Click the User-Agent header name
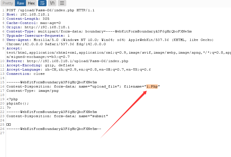Image resolution: width=231 pixels, height=157 pixels. tap(18, 40)
